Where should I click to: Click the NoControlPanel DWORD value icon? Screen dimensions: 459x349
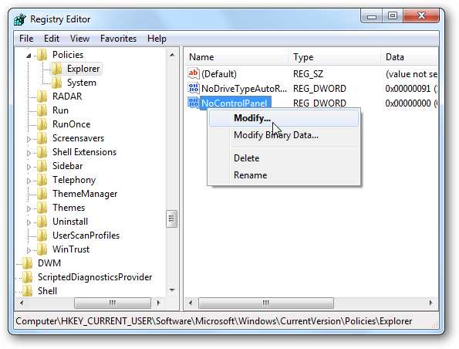pos(193,103)
